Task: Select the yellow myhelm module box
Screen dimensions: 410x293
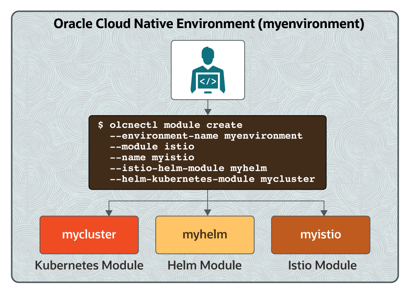Action: 205,235
